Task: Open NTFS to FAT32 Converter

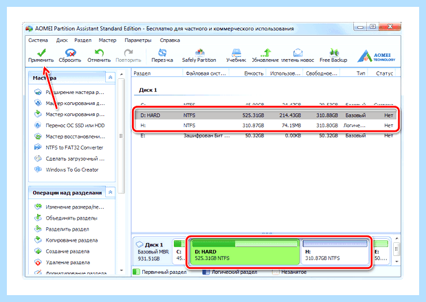Action: click(x=69, y=148)
